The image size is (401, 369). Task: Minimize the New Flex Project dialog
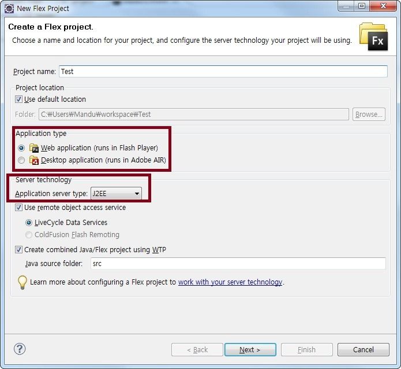coord(346,6)
